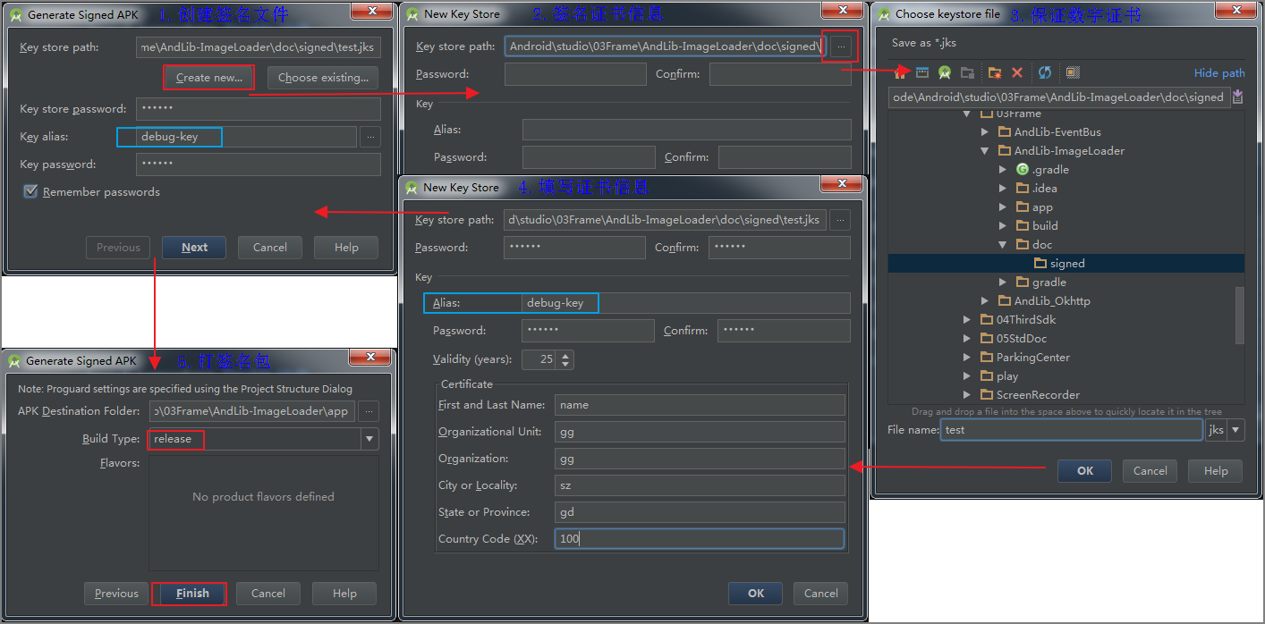Screen dimensions: 1265x624
Task: Collapse the doc folder node
Action: pyautogui.click(x=1003, y=245)
